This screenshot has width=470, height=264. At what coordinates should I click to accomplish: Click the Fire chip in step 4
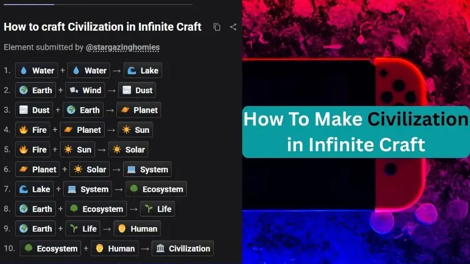pos(32,129)
